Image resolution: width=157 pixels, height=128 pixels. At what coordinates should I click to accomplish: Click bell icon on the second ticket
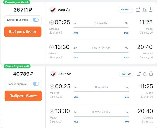(145, 74)
